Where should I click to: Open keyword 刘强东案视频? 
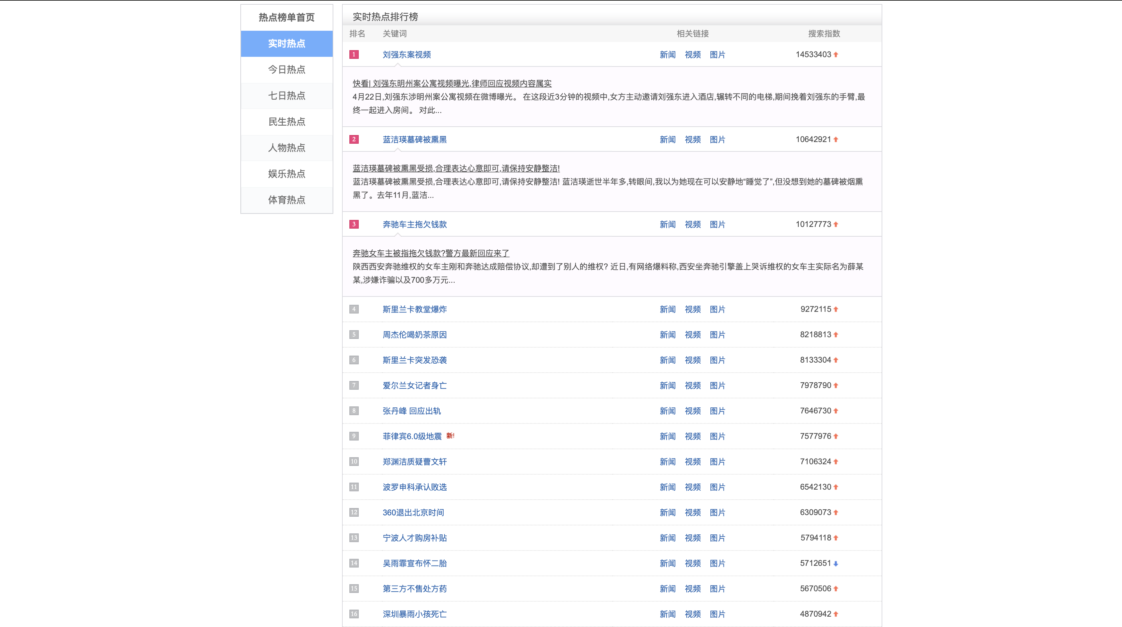click(407, 54)
